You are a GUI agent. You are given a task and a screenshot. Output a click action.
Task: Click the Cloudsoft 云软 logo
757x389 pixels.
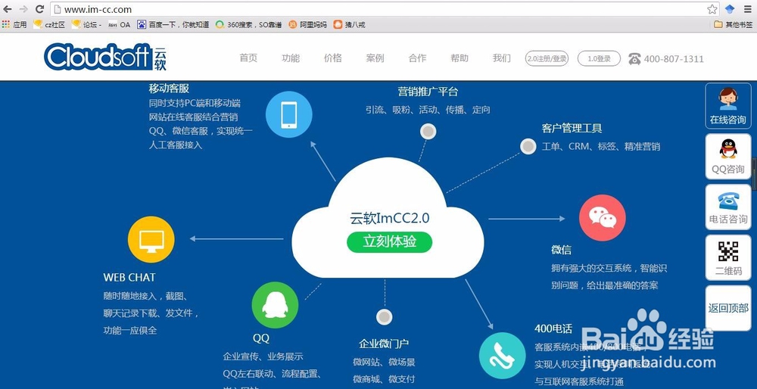click(105, 57)
